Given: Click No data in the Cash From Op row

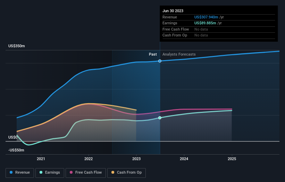Looking at the screenshot, I should point(201,35).
